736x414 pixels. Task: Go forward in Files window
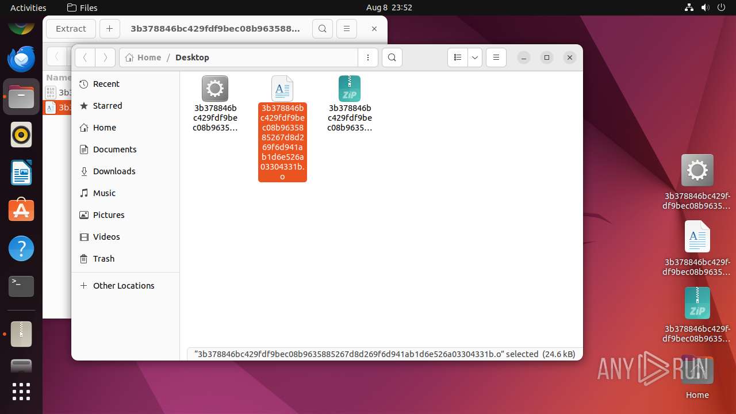(x=105, y=57)
